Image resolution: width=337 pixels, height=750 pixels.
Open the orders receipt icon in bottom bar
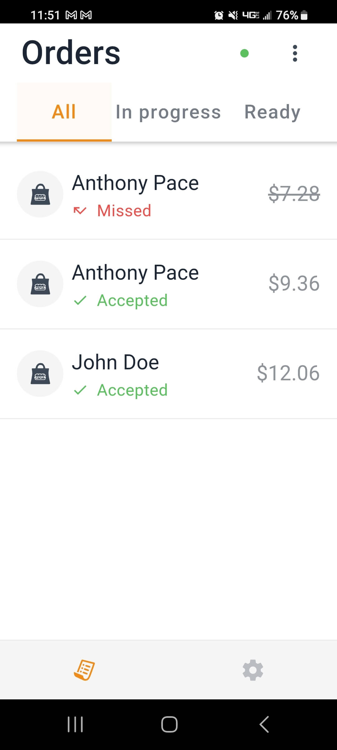click(x=84, y=670)
